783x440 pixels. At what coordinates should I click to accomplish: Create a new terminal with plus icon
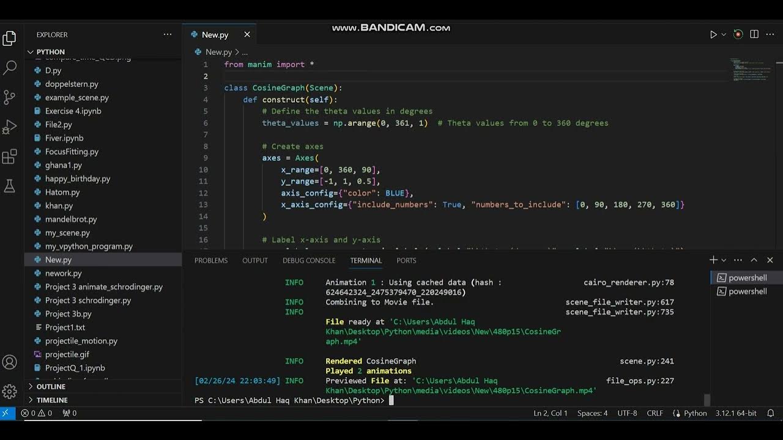(x=713, y=260)
